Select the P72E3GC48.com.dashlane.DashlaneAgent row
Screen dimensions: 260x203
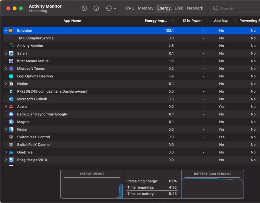pyautogui.click(x=132, y=91)
